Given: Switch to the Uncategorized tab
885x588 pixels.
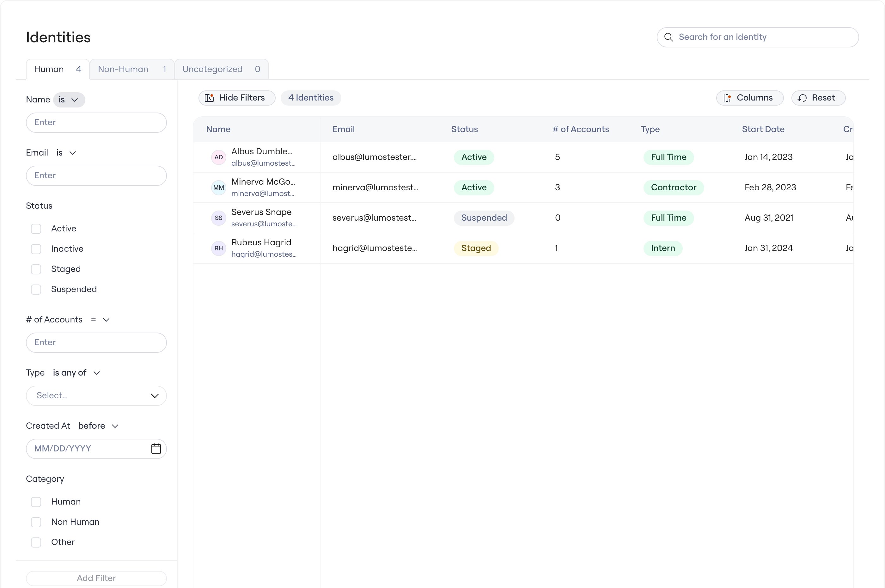Looking at the screenshot, I should 222,69.
